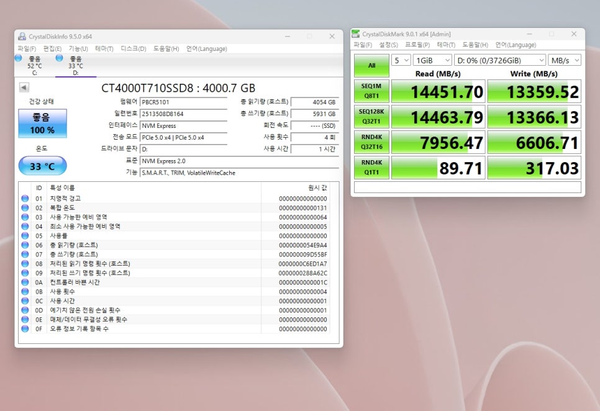600x411 pixels.
Task: Click the RND4K Q32T16 write result 6606.71
Action: coord(534,142)
